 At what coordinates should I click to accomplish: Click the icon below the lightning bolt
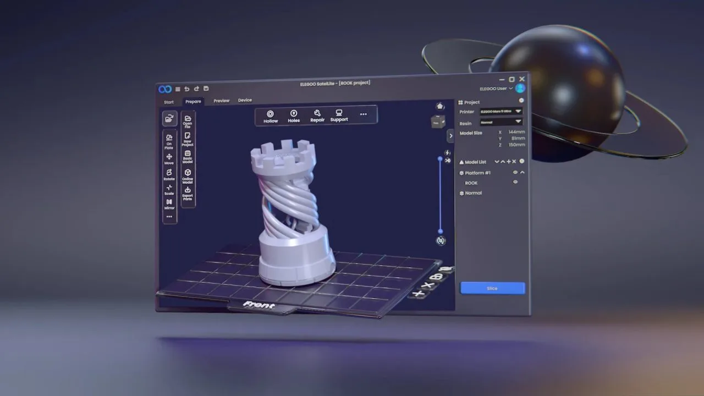[447, 161]
